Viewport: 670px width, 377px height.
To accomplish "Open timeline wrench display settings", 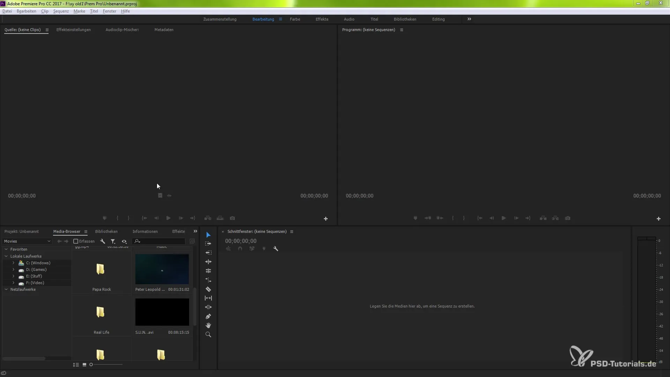I will (276, 249).
